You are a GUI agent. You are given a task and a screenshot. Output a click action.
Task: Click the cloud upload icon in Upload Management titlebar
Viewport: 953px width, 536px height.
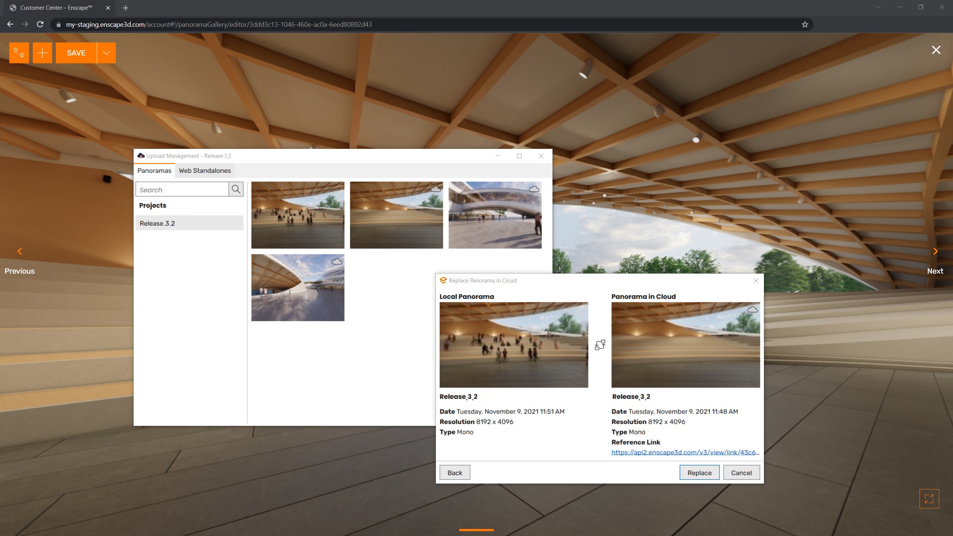tap(141, 156)
